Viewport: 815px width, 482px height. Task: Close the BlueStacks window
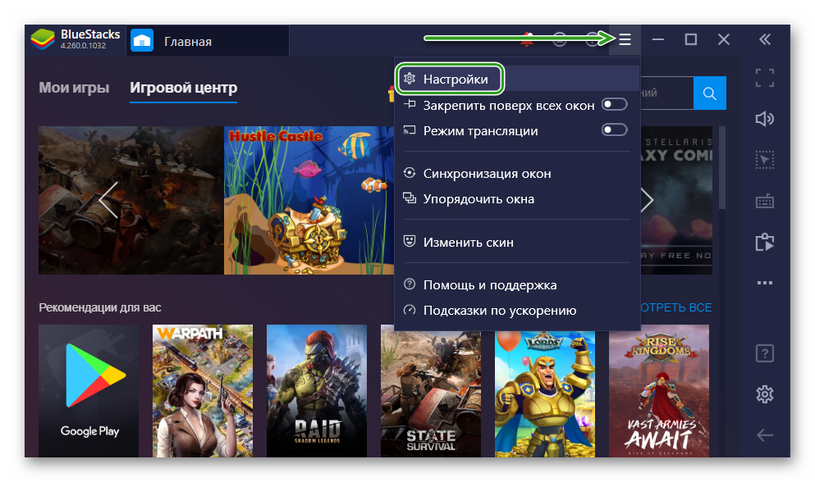click(724, 39)
